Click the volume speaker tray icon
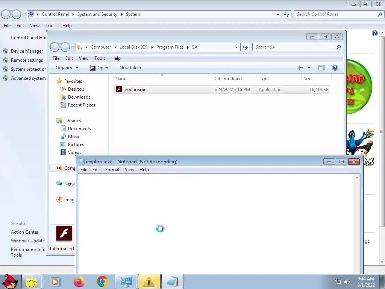This screenshot has width=385, height=289. [347, 282]
